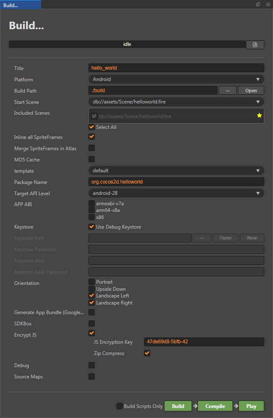This screenshot has height=418, width=273.
Task: Open the Platform dropdown showing Android
Action: [176, 79]
